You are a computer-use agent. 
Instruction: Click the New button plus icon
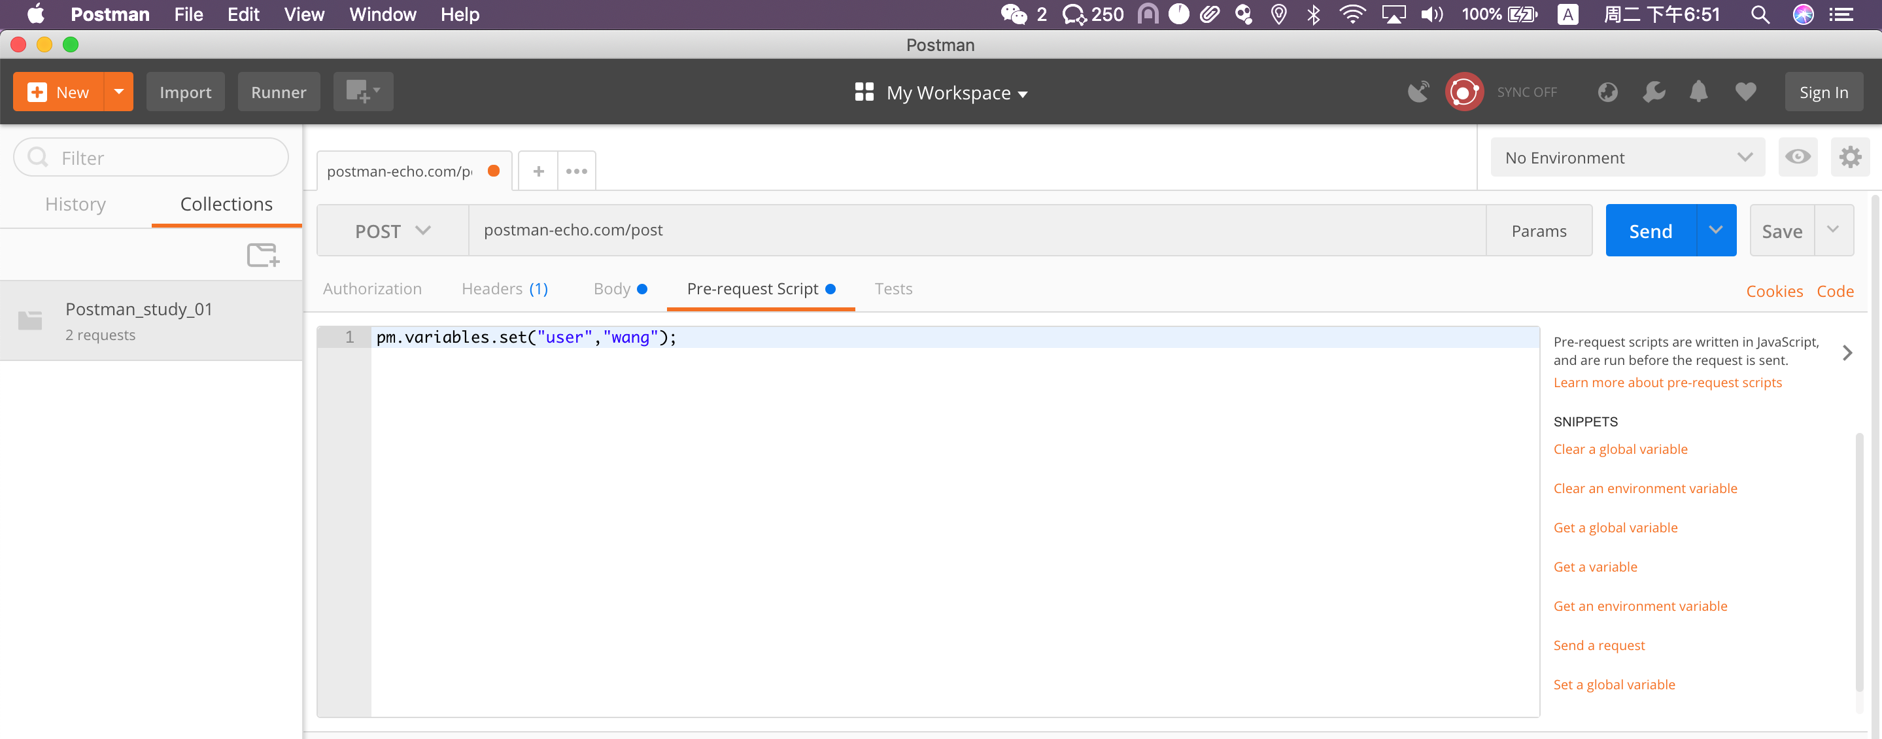(x=37, y=92)
